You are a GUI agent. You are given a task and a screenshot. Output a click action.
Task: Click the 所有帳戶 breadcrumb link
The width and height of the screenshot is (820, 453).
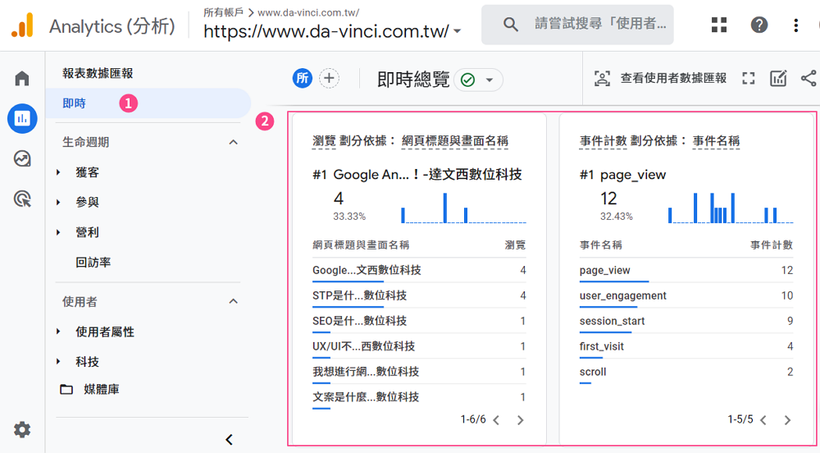tap(223, 12)
